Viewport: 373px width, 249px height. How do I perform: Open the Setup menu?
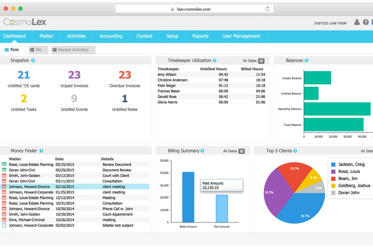point(172,36)
